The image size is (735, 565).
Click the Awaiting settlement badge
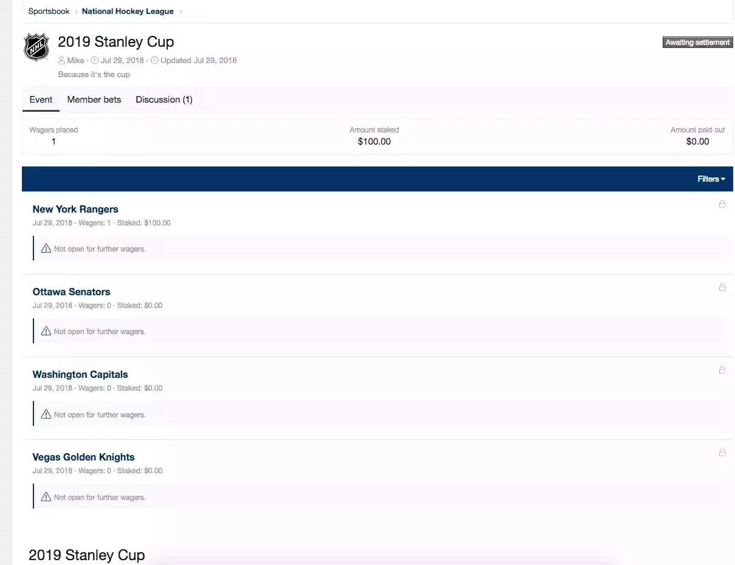tap(697, 43)
